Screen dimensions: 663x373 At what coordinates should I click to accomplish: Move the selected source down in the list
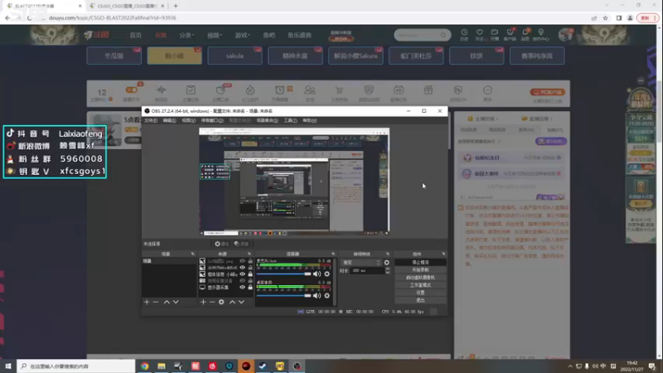[x=241, y=302]
